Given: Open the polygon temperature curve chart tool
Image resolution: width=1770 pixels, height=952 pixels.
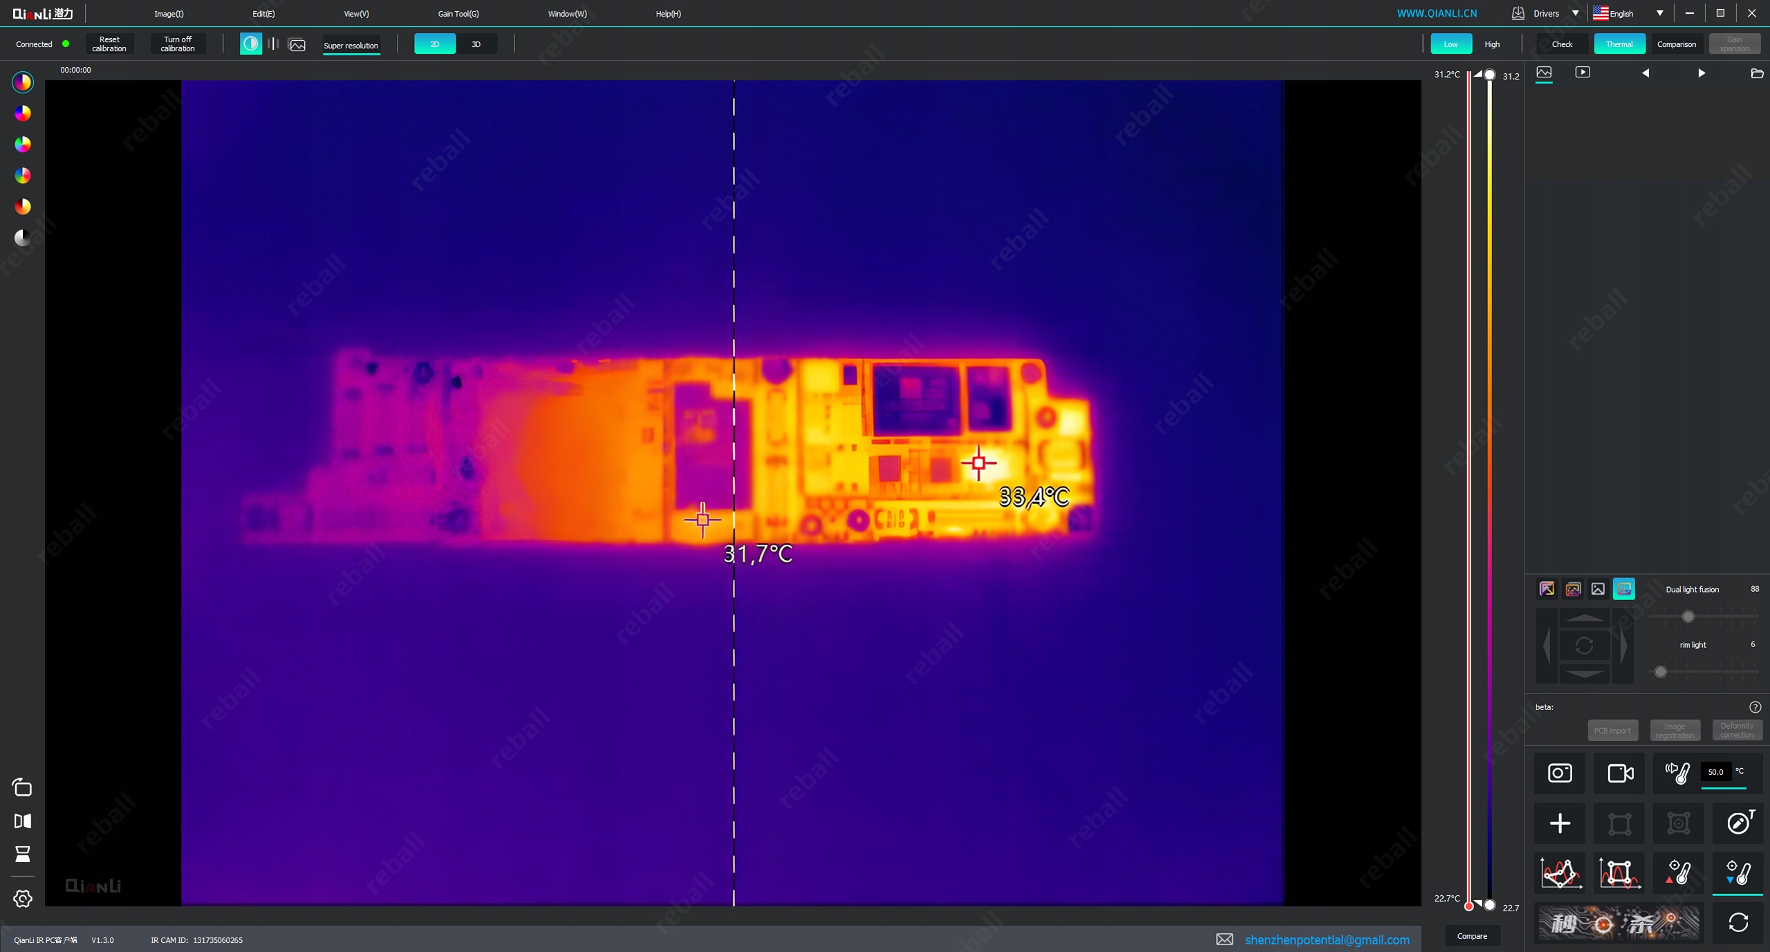Looking at the screenshot, I should [x=1559, y=872].
